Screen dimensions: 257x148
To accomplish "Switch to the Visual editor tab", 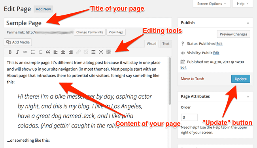I will [x=151, y=44].
